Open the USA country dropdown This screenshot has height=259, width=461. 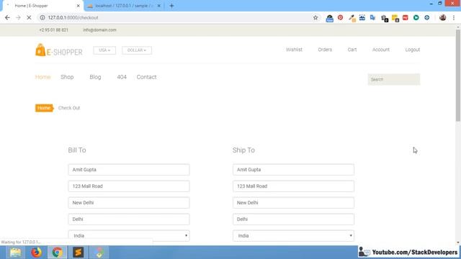tap(104, 50)
